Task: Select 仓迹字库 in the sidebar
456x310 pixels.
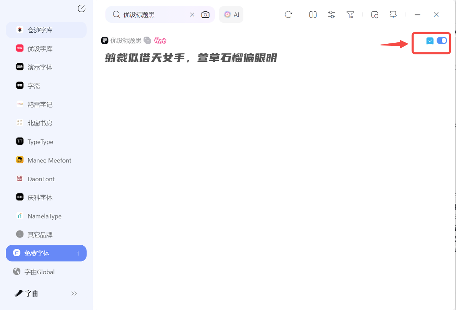Action: pos(46,30)
